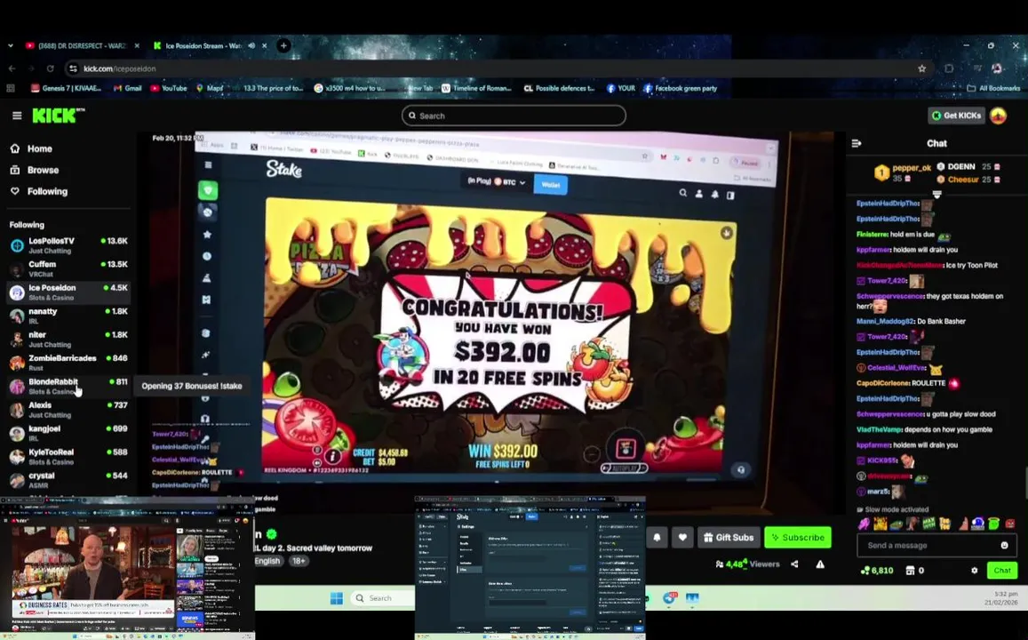Screen dimensions: 1028x640
Task: Follow channel with heart button
Action: click(x=682, y=537)
